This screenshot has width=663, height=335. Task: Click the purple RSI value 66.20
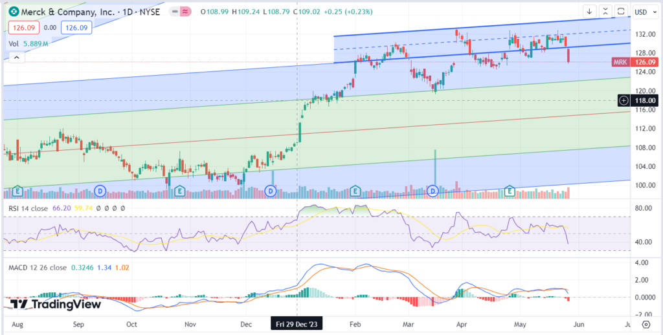pyautogui.click(x=61, y=208)
